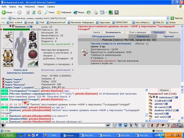Open the Медиа toolbar button
Image resolution: width=184 pixels, height=138 pixels.
[x=79, y=12]
